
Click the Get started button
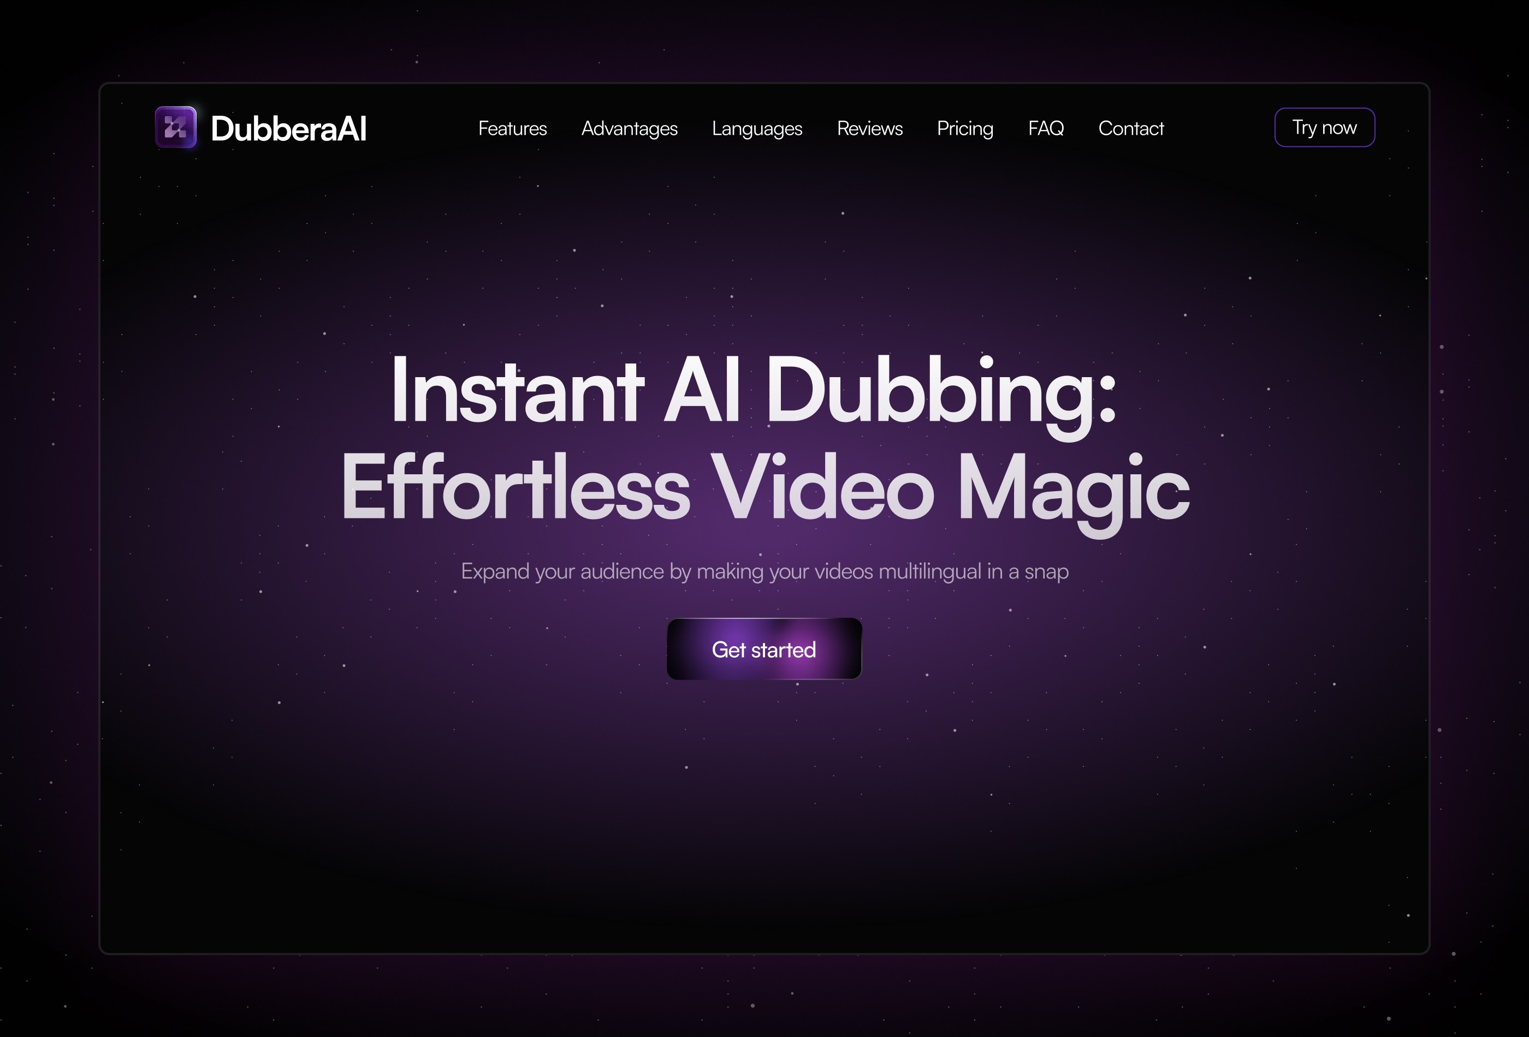click(764, 649)
